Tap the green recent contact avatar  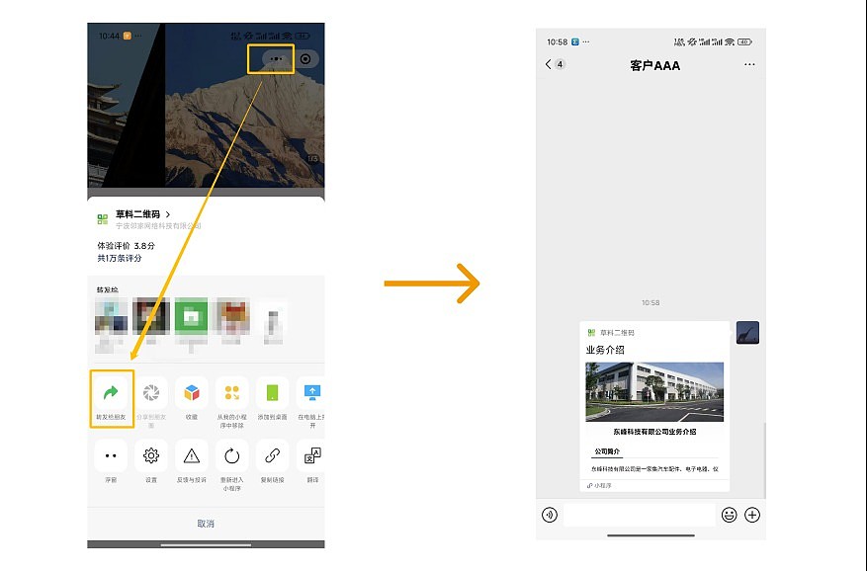(x=192, y=316)
